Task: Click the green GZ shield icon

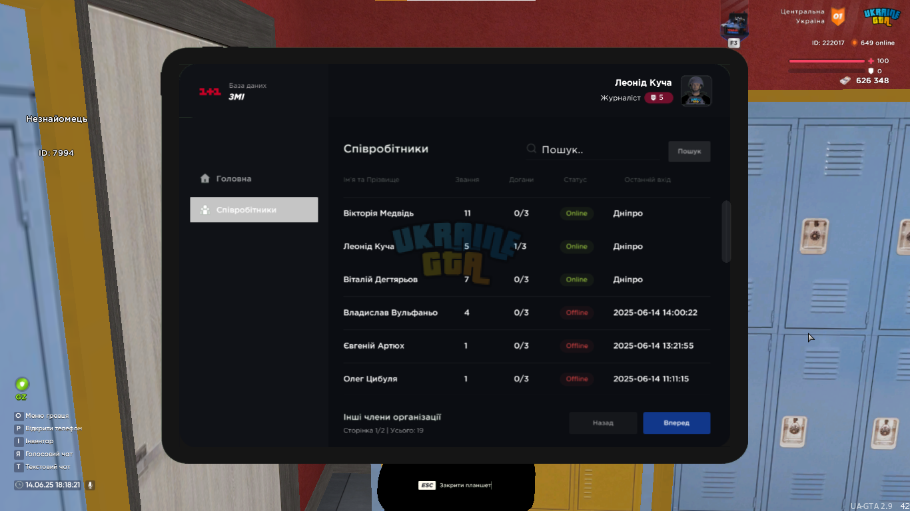Action: click(x=22, y=384)
